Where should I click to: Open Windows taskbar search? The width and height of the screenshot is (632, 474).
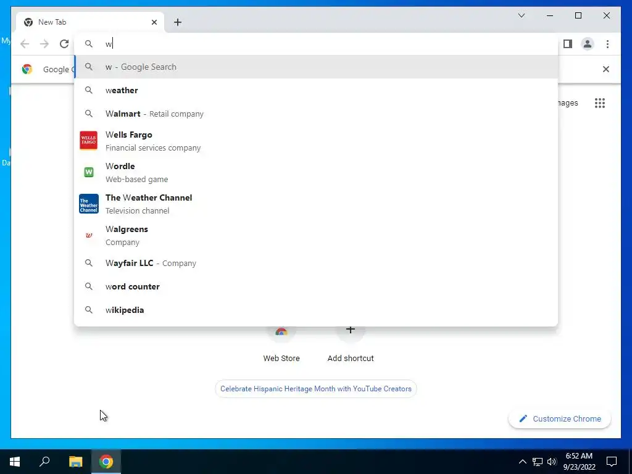(44, 462)
